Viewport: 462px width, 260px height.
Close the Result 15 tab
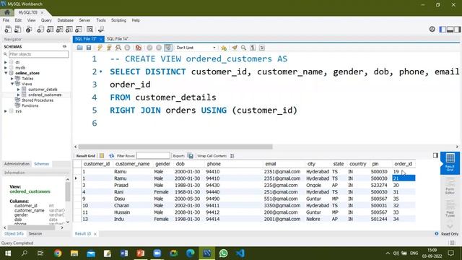[95, 234]
